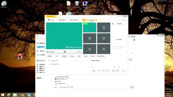Add a source in the slot beside LIVE
Screen dimensions: 173x97
point(104,27)
